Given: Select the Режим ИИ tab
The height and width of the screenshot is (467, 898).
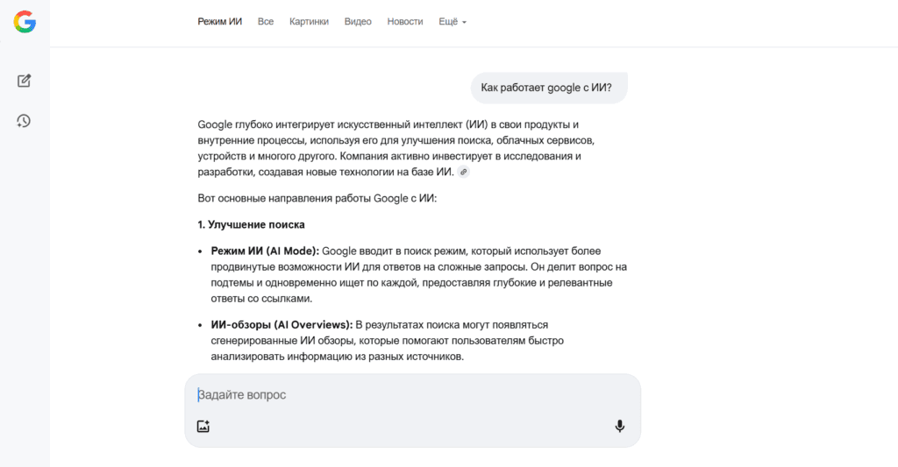Looking at the screenshot, I should [x=219, y=22].
